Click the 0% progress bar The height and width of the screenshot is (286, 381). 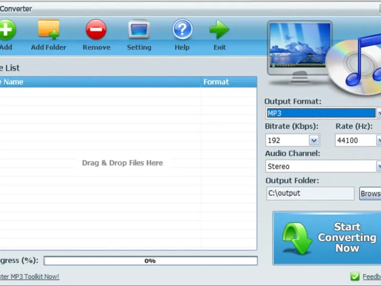tap(150, 261)
